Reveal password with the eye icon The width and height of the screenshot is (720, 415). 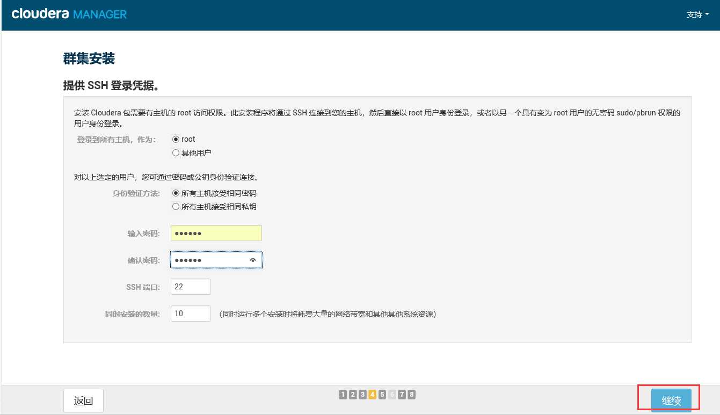(x=253, y=260)
